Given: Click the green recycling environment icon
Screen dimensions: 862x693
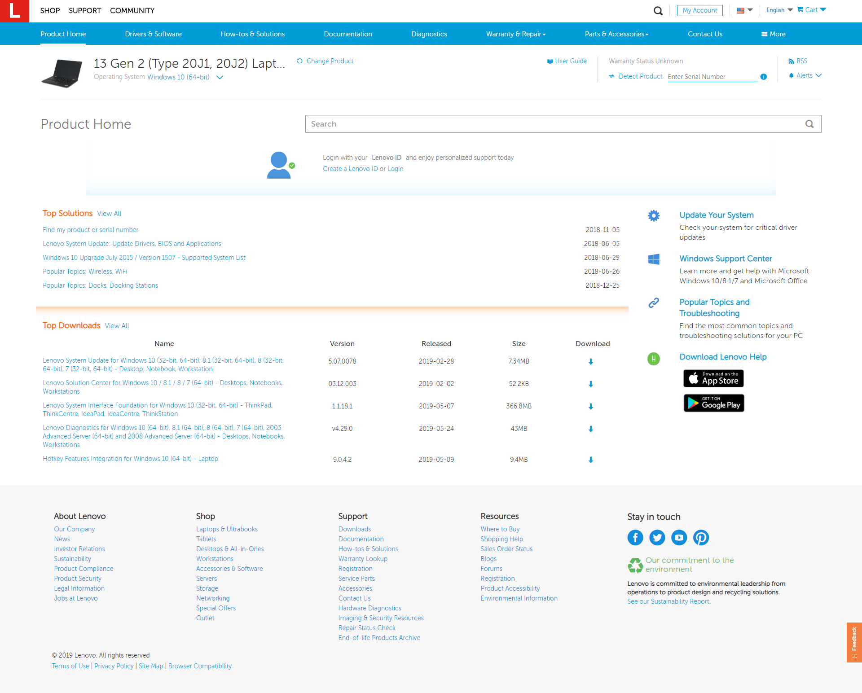Looking at the screenshot, I should [635, 565].
